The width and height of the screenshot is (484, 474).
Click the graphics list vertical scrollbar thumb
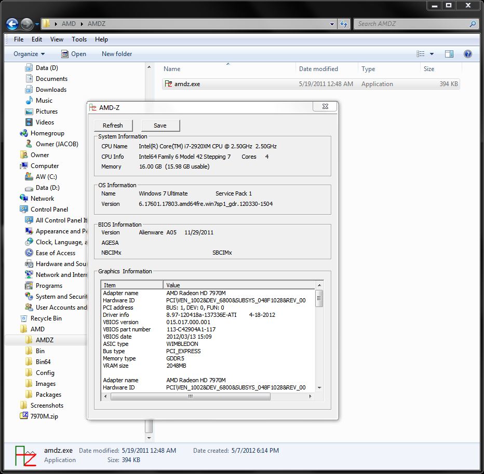[319, 298]
